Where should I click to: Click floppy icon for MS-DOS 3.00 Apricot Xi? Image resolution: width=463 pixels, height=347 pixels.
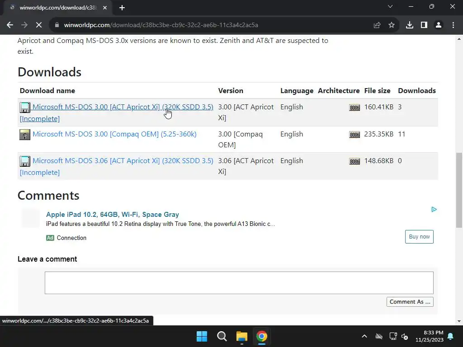(x=25, y=108)
